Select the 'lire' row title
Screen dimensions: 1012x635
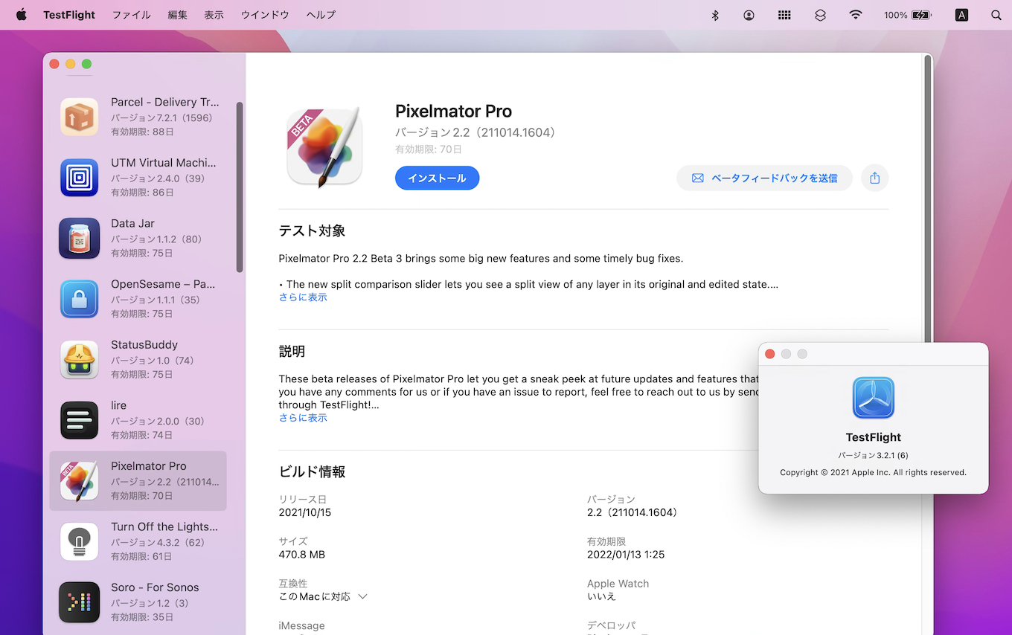click(119, 405)
